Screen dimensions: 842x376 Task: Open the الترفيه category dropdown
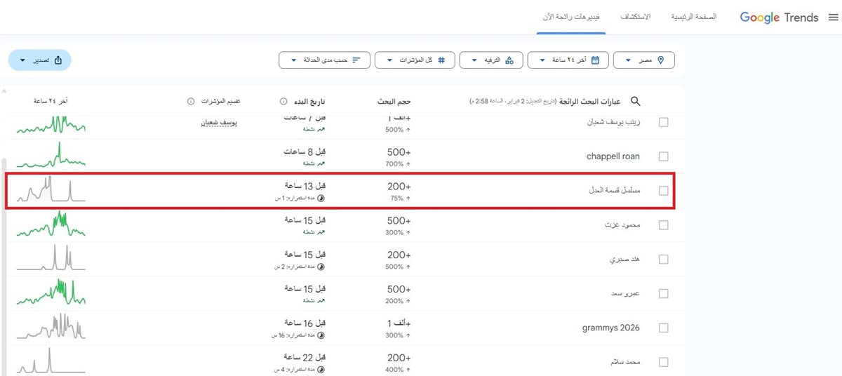490,60
